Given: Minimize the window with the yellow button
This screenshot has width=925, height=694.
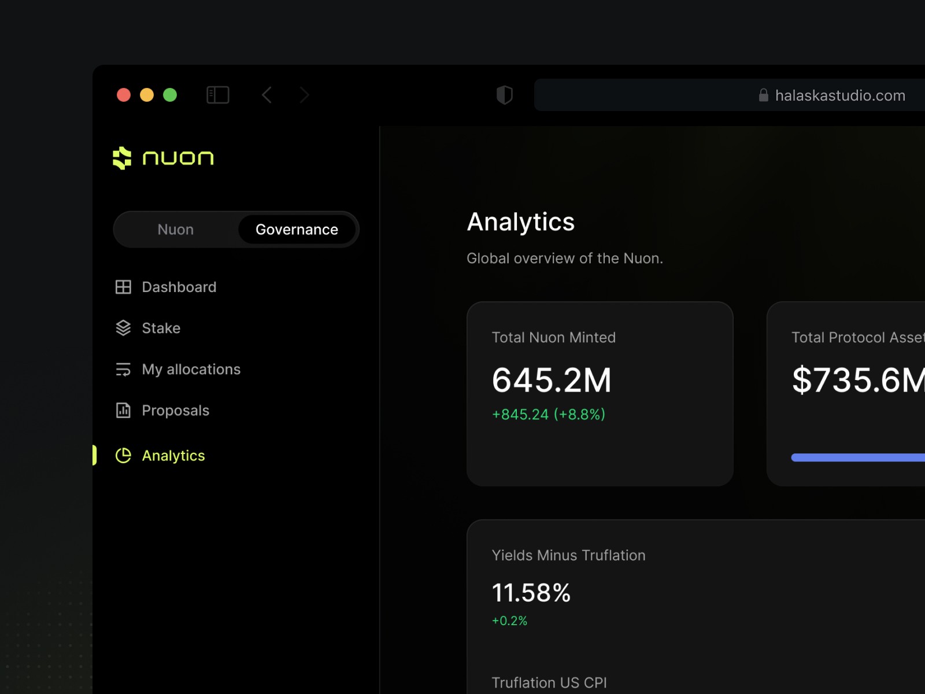Looking at the screenshot, I should coord(147,95).
